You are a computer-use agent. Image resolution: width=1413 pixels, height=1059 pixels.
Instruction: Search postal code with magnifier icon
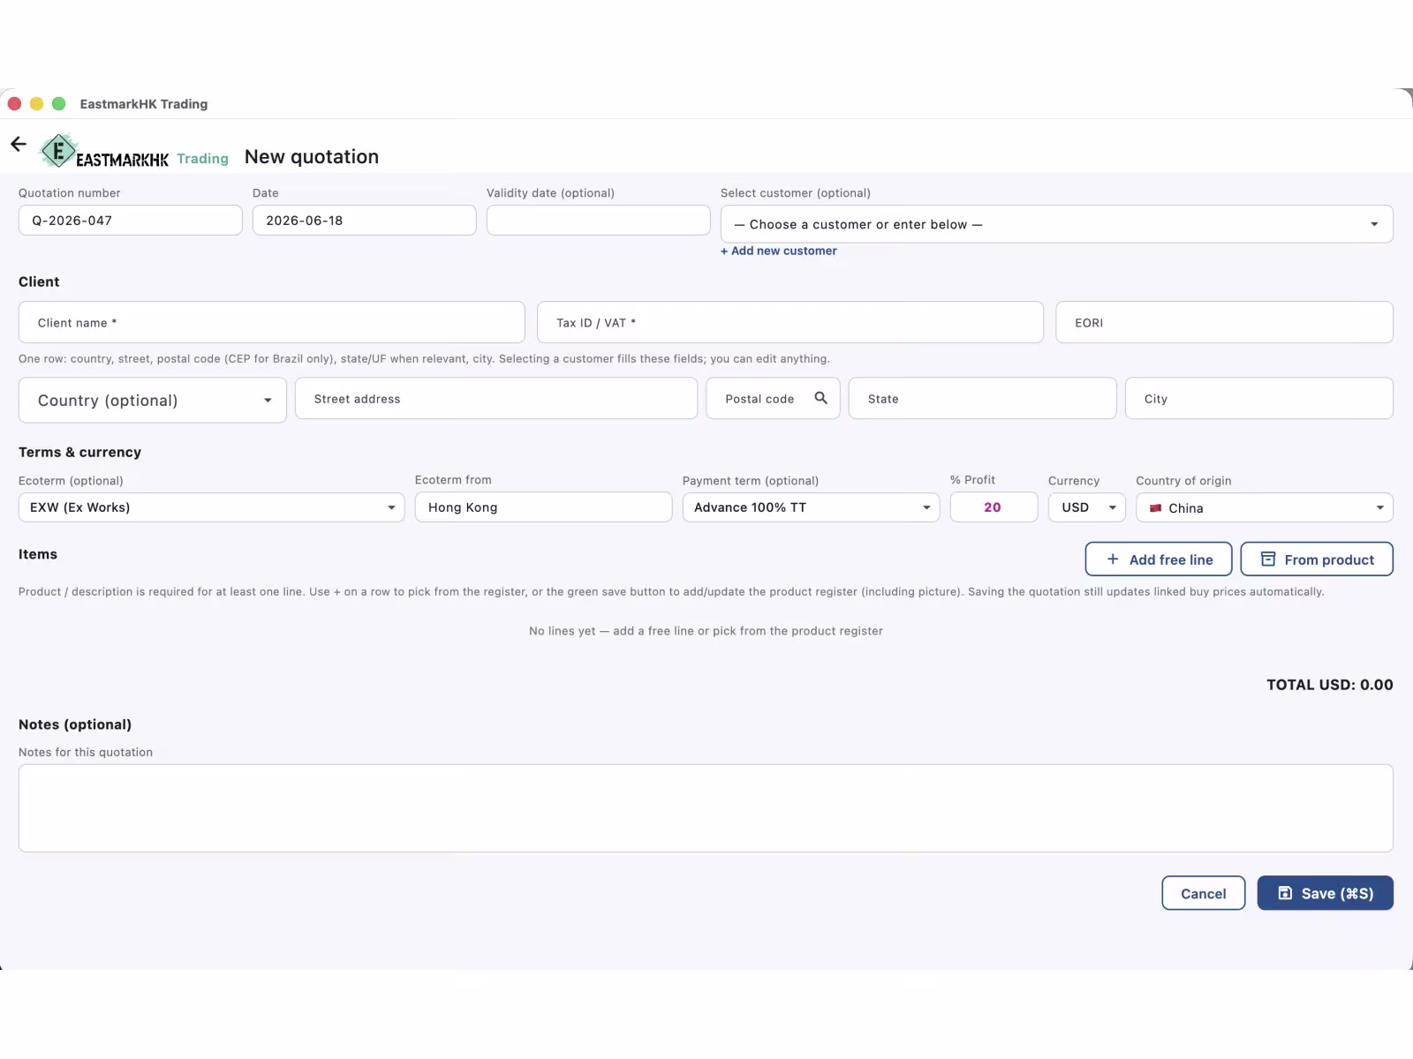pos(820,398)
